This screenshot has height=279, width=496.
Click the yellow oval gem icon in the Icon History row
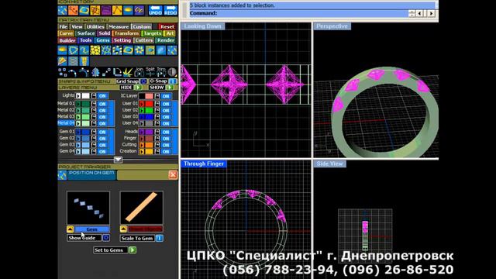128,10
